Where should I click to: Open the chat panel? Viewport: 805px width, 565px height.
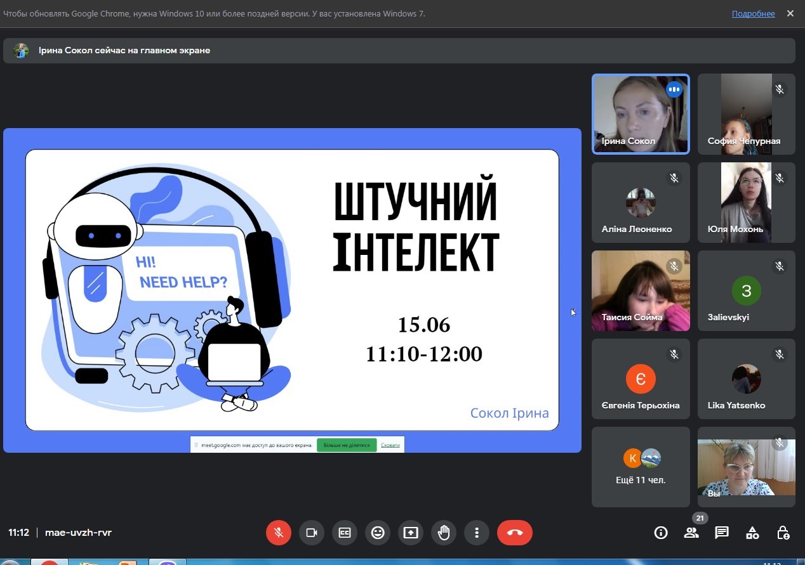pyautogui.click(x=722, y=533)
